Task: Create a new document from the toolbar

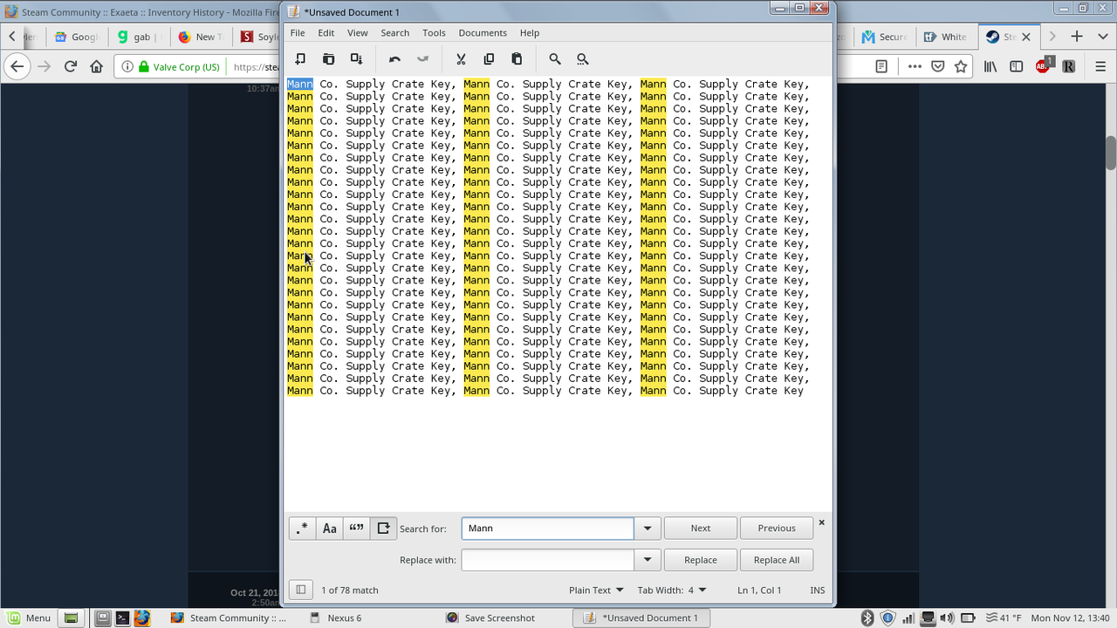Action: pos(300,59)
